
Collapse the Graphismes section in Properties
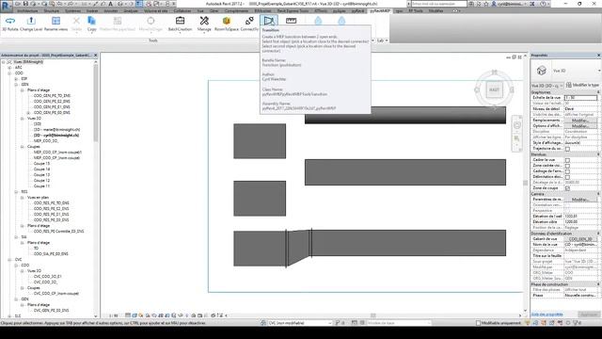[x=598, y=92]
